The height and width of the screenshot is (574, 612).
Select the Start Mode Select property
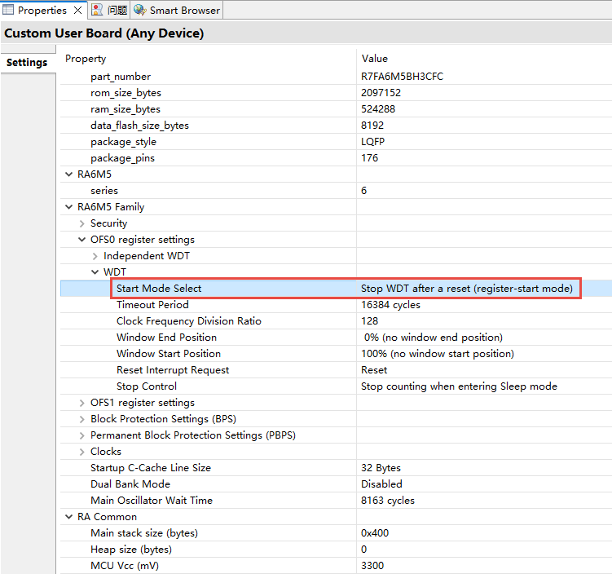159,289
